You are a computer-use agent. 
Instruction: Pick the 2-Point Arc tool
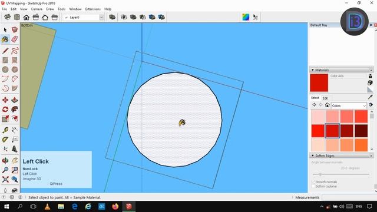[5, 79]
